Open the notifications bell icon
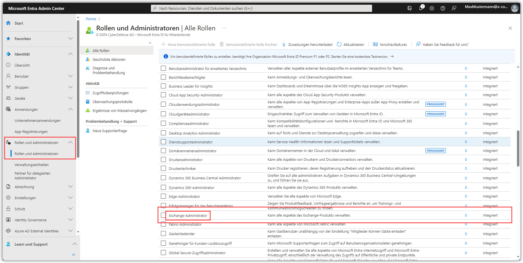The width and height of the screenshot is (523, 263). point(421,8)
